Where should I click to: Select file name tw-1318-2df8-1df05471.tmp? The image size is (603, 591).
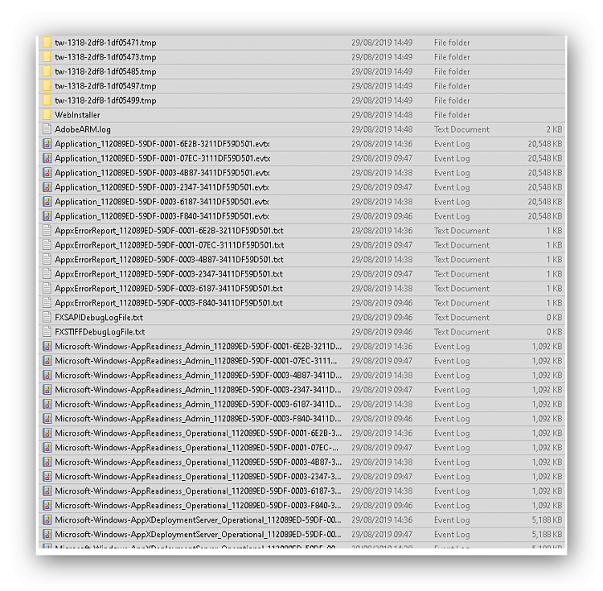pos(105,43)
